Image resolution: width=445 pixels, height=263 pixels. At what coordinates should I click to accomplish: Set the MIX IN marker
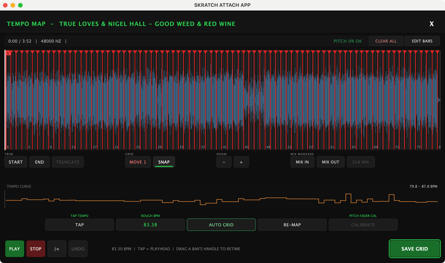[302, 162]
